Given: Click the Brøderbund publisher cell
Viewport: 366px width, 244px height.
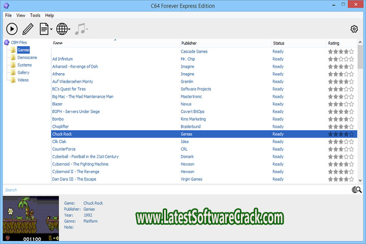Looking at the screenshot, I should tap(191, 126).
